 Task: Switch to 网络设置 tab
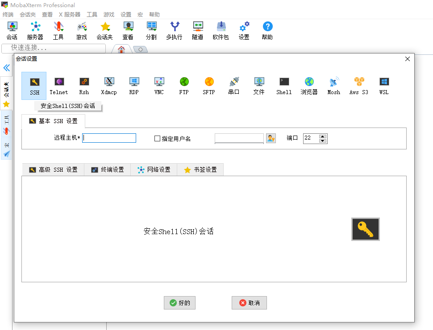coord(154,170)
